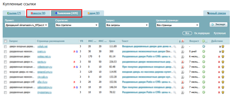Click the red Я marker in the 152.56 row
The image size is (233, 96).
(74, 82)
